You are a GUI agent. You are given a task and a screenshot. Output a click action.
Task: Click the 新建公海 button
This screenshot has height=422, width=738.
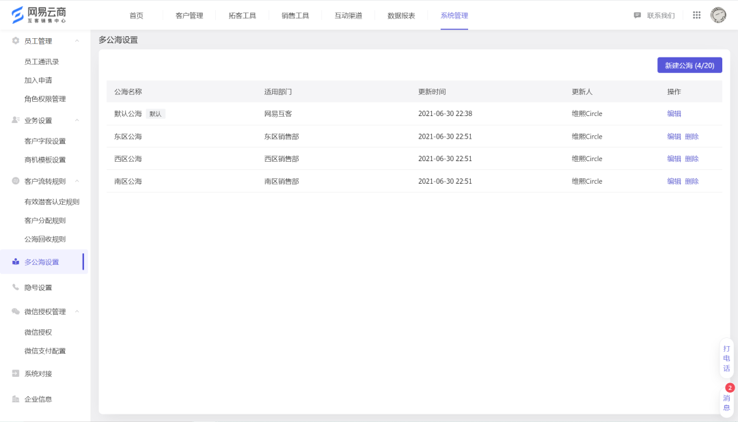coord(689,65)
